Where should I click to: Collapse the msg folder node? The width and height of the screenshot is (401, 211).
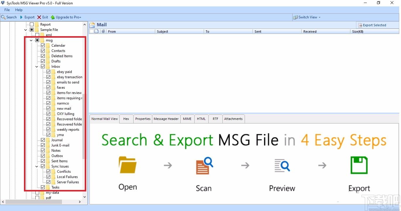point(31,40)
